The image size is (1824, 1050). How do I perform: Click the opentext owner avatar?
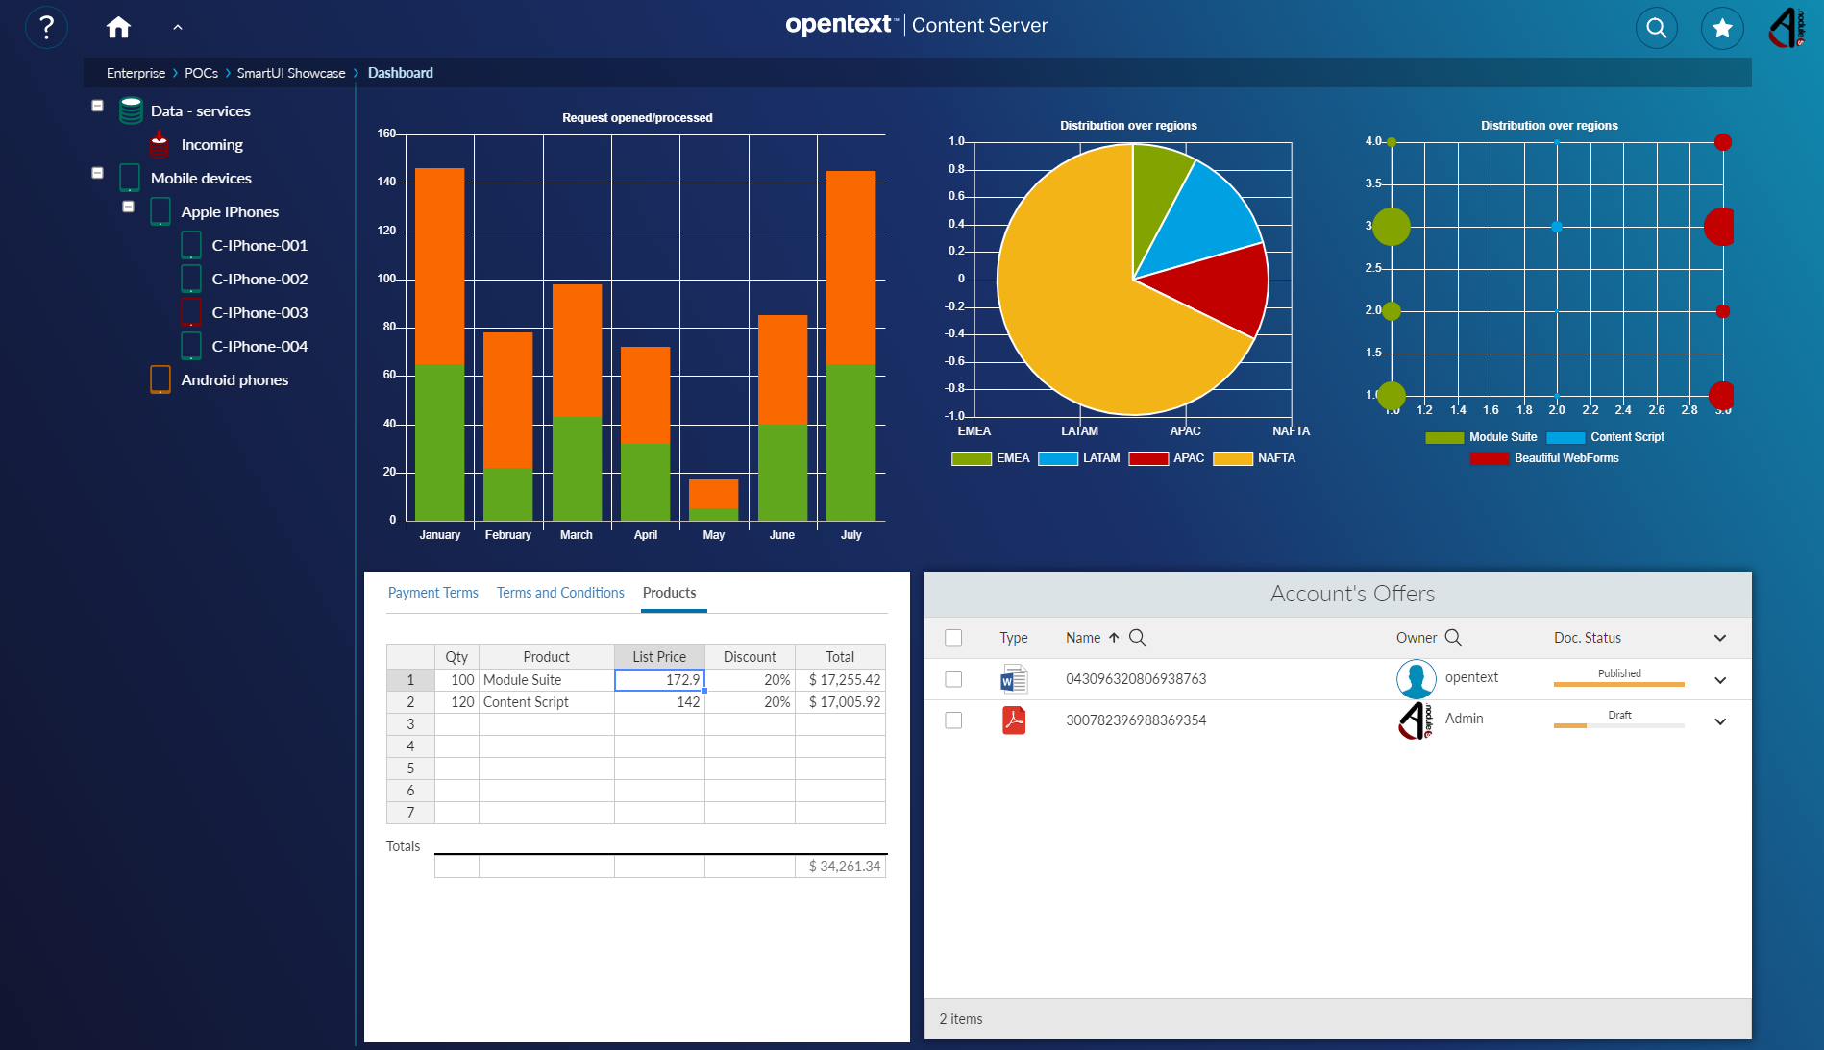(x=1416, y=679)
